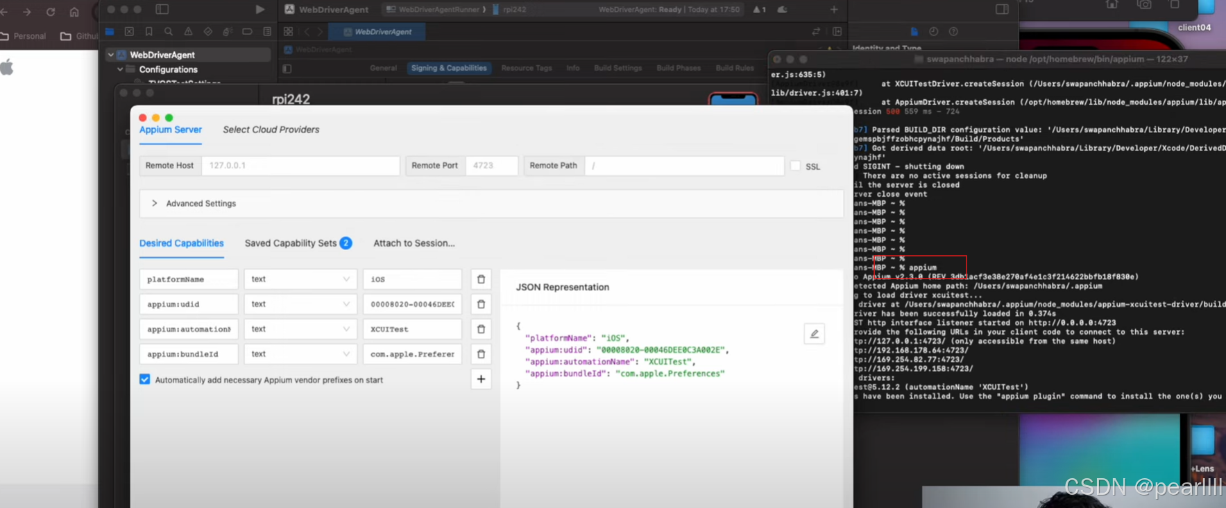Expand Advanced Settings section
Screen dimensions: 1226x508
491,204
